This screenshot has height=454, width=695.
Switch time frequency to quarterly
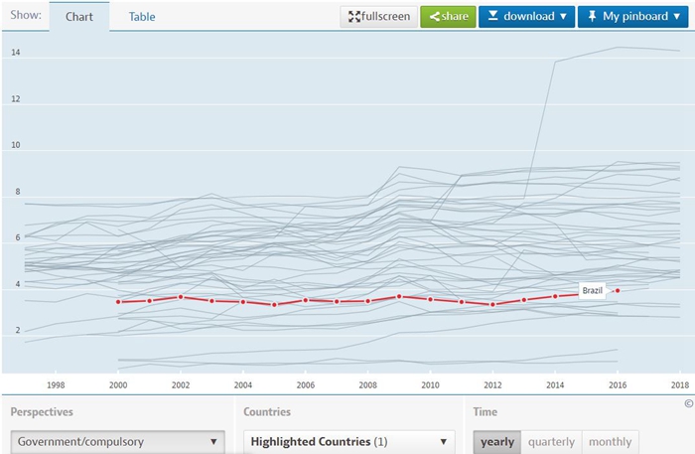550,441
